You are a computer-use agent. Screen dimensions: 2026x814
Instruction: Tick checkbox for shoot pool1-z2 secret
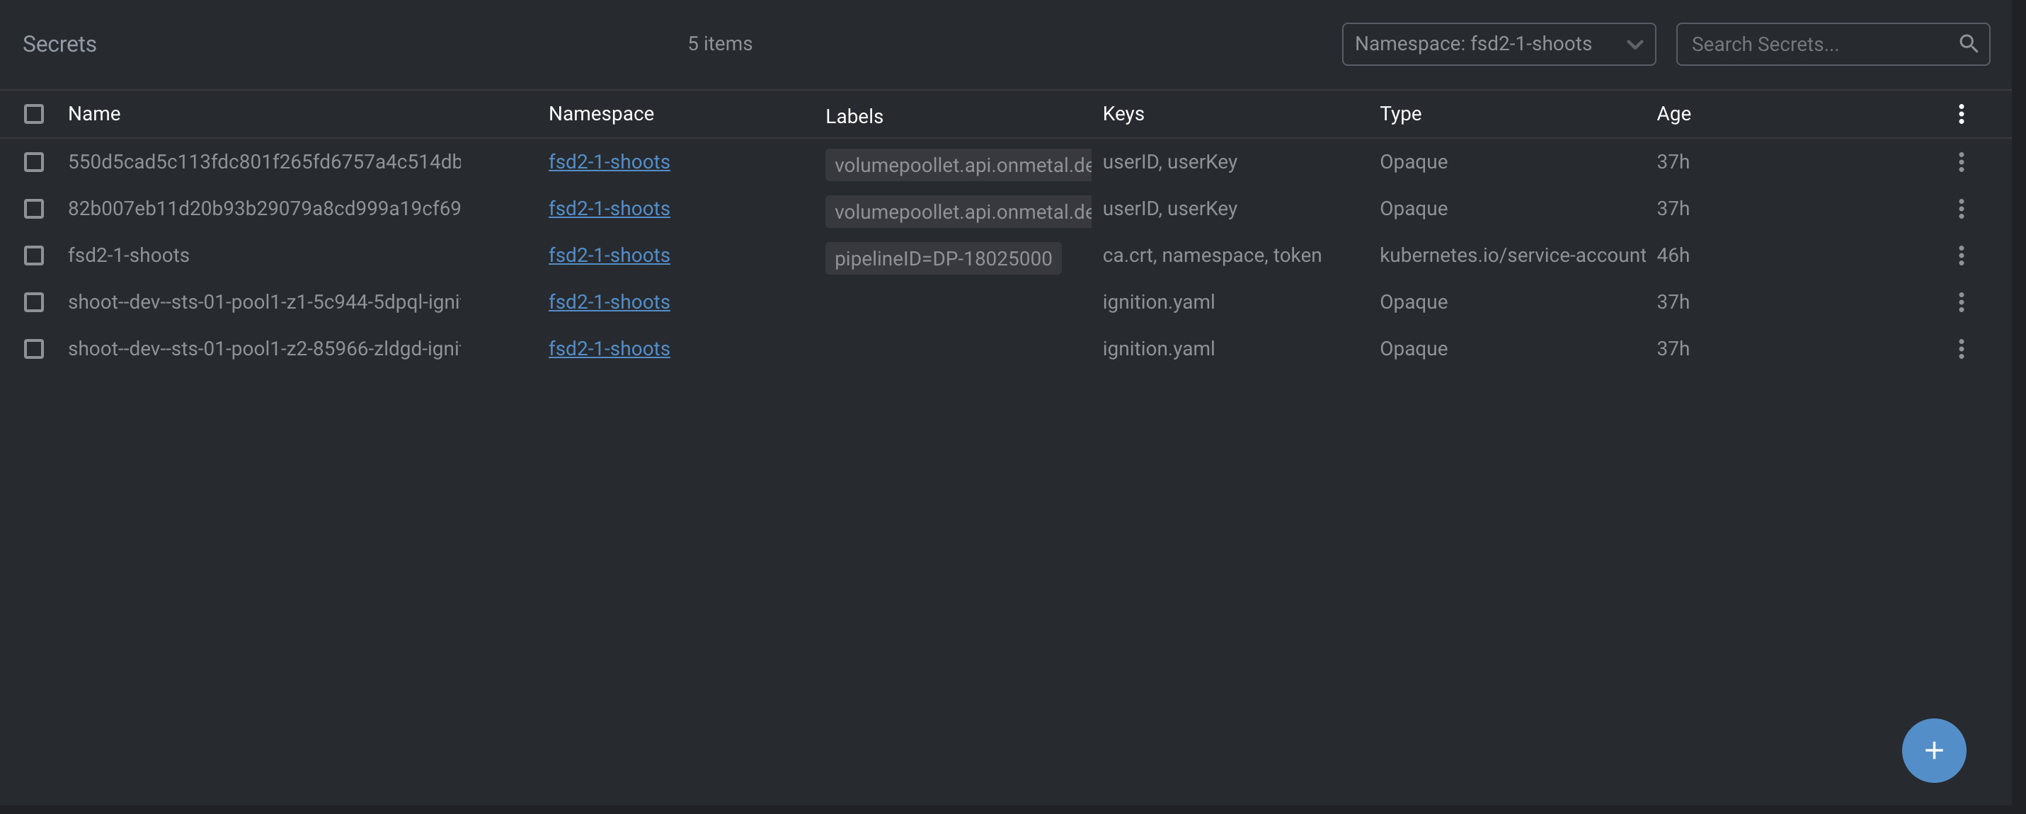click(34, 348)
